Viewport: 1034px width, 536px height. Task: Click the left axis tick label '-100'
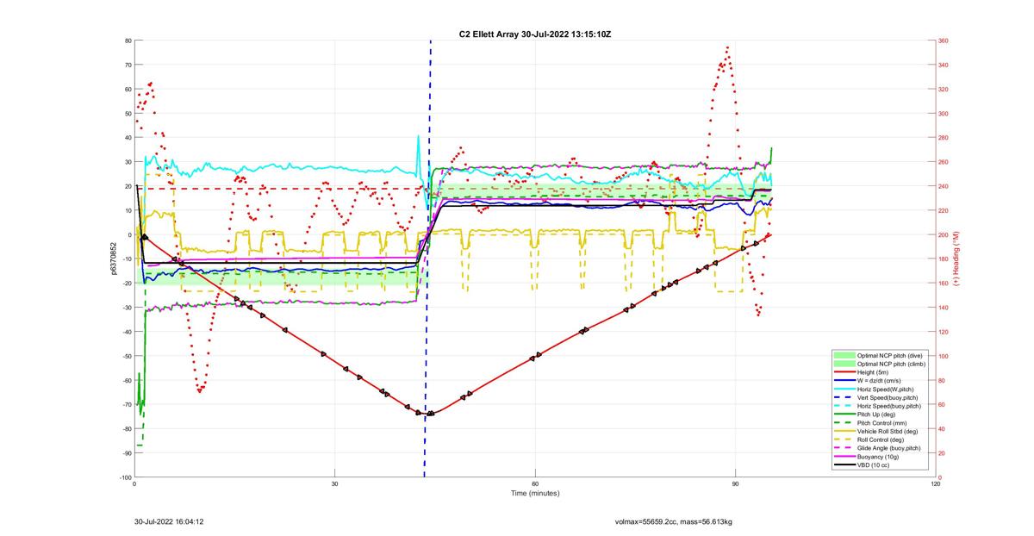pos(125,477)
